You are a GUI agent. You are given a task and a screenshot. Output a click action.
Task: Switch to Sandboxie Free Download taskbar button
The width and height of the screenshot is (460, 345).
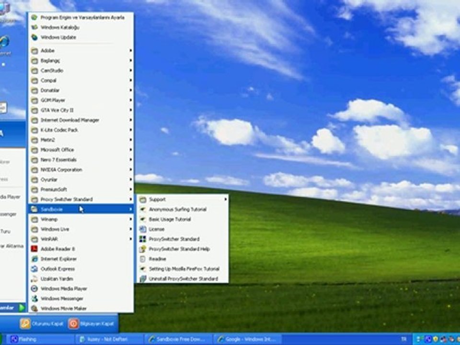pos(178,339)
